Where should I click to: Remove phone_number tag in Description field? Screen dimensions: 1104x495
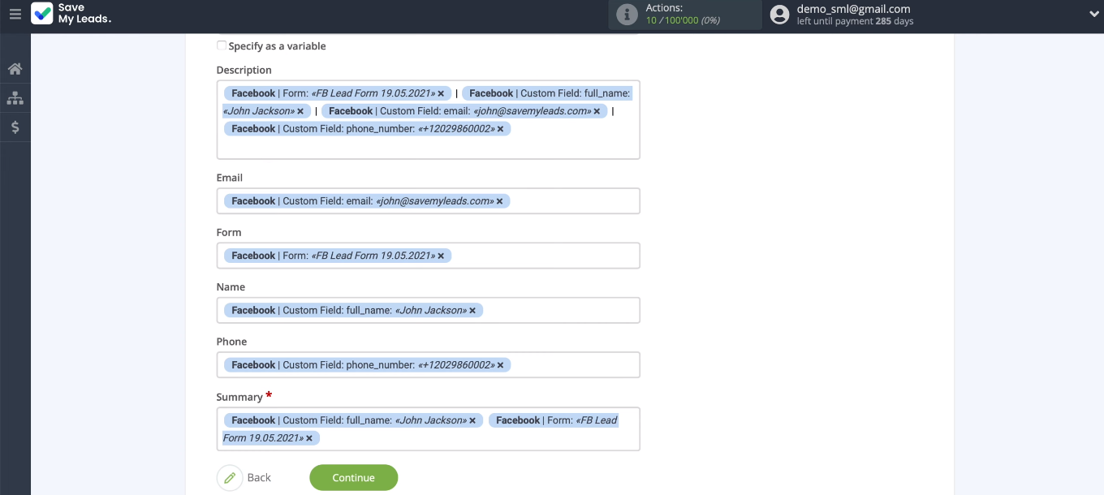[500, 129]
